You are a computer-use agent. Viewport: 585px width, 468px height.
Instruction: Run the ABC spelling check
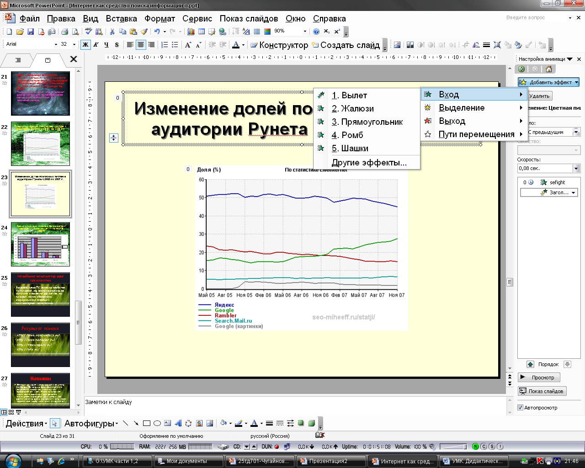coord(89,32)
